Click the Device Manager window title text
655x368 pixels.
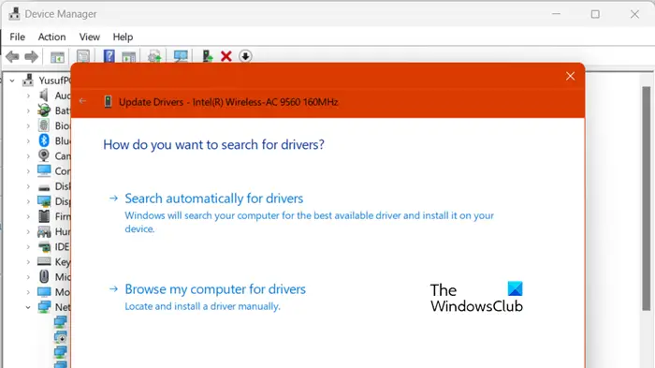click(x=61, y=14)
